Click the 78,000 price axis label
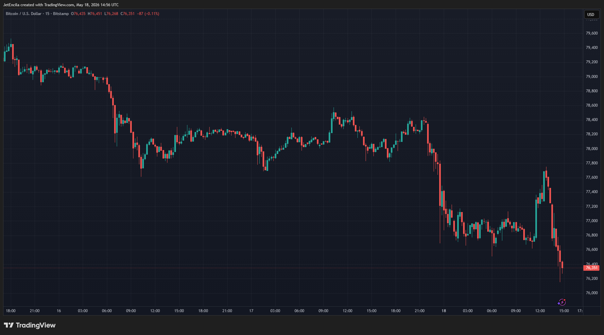604x335 pixels. (592, 149)
